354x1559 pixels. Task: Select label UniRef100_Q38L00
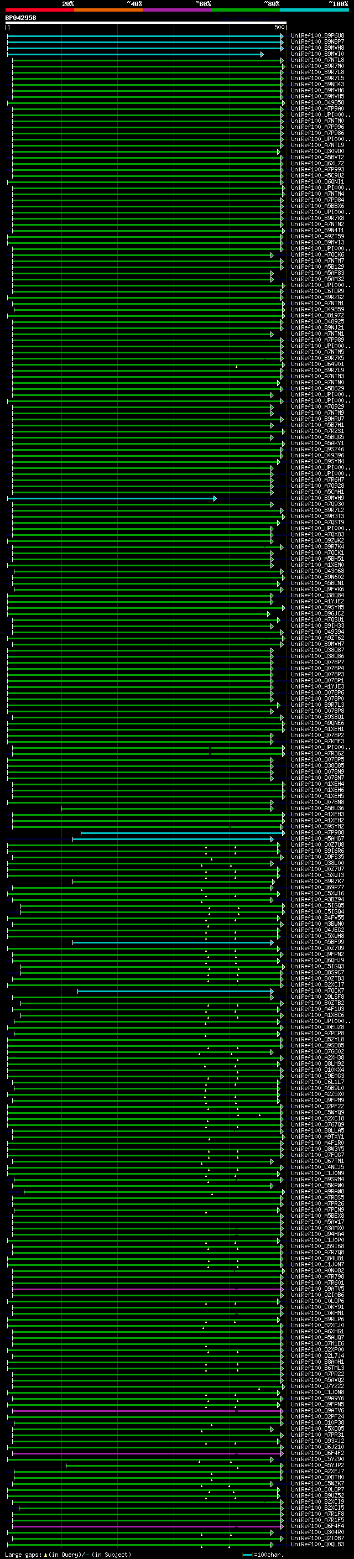point(317,863)
